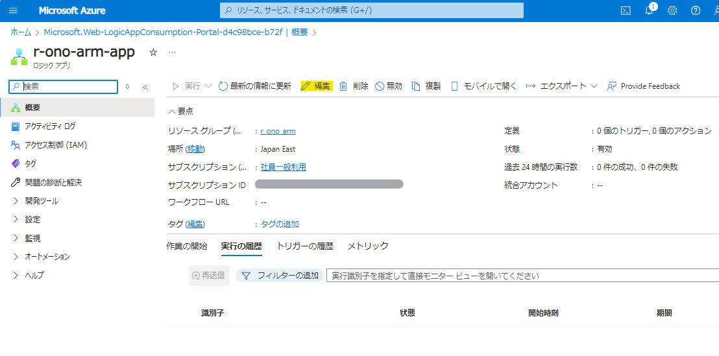Favorite r-ono-arm-app with the star icon
Viewport: 719px width, 356px height.
154,53
